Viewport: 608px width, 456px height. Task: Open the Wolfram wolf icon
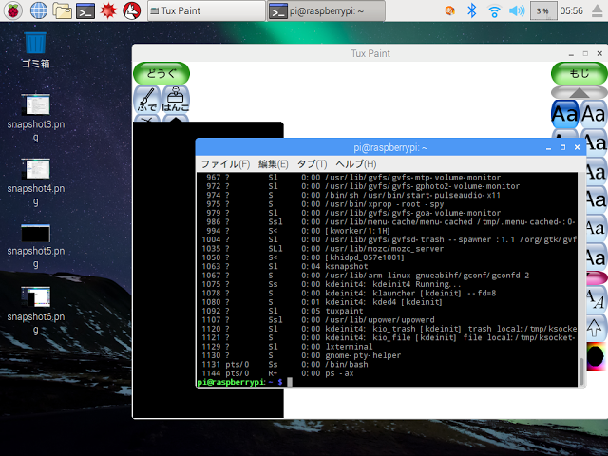coord(132,10)
